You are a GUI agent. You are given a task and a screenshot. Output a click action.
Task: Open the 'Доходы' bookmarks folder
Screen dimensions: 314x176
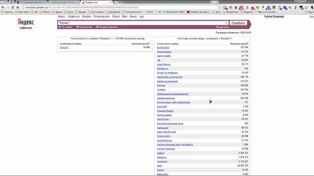click(80, 12)
